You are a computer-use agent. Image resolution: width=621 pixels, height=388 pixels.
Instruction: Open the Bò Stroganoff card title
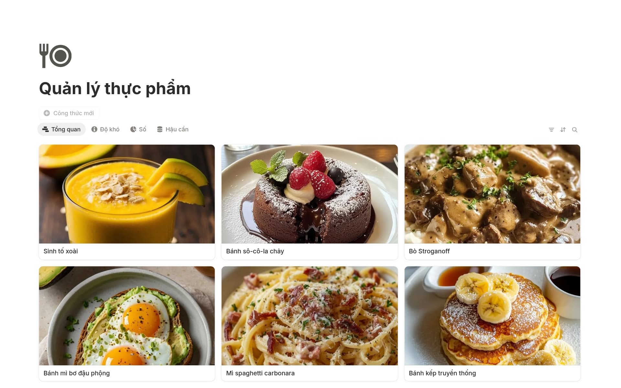pos(429,251)
